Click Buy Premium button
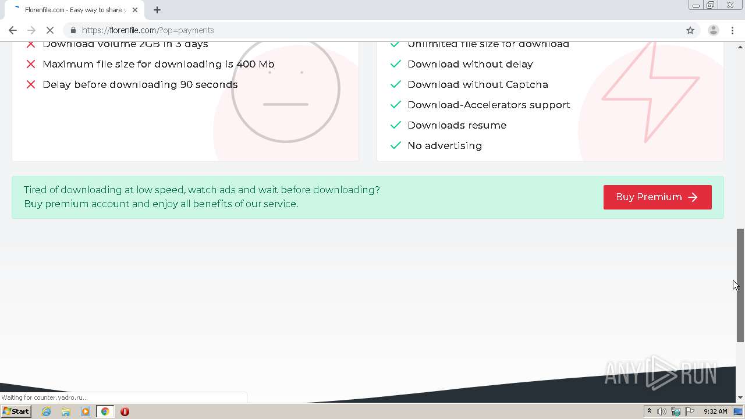Screen dimensions: 745x419 click(658, 197)
